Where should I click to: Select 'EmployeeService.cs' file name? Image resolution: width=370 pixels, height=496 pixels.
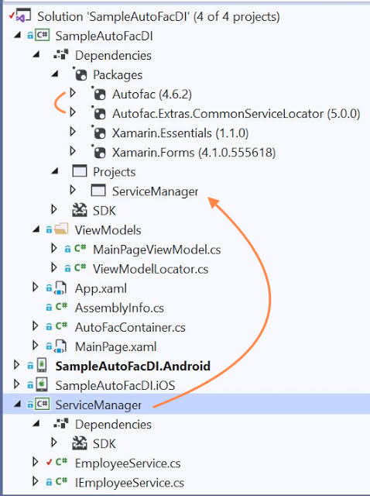(128, 463)
